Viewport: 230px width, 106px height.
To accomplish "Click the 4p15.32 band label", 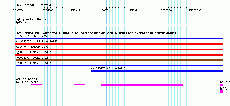I will click(21, 22).
